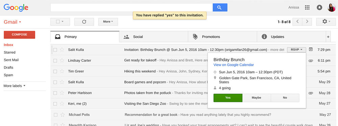Expand More labels in sidebar
338x126 pixels.
point(15,86)
